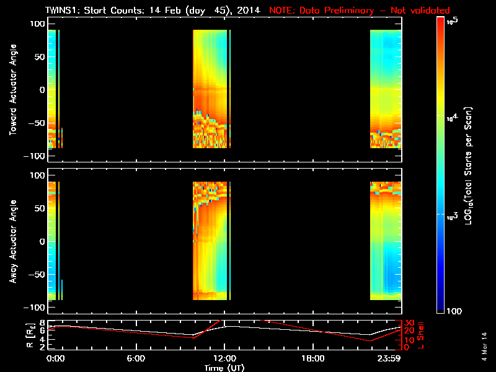This screenshot has height=372, width=496.
Task: Click the red "L Shell" axis label
Action: pos(420,335)
